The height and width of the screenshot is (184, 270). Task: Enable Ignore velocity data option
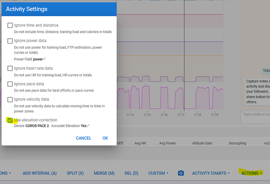coord(10,99)
